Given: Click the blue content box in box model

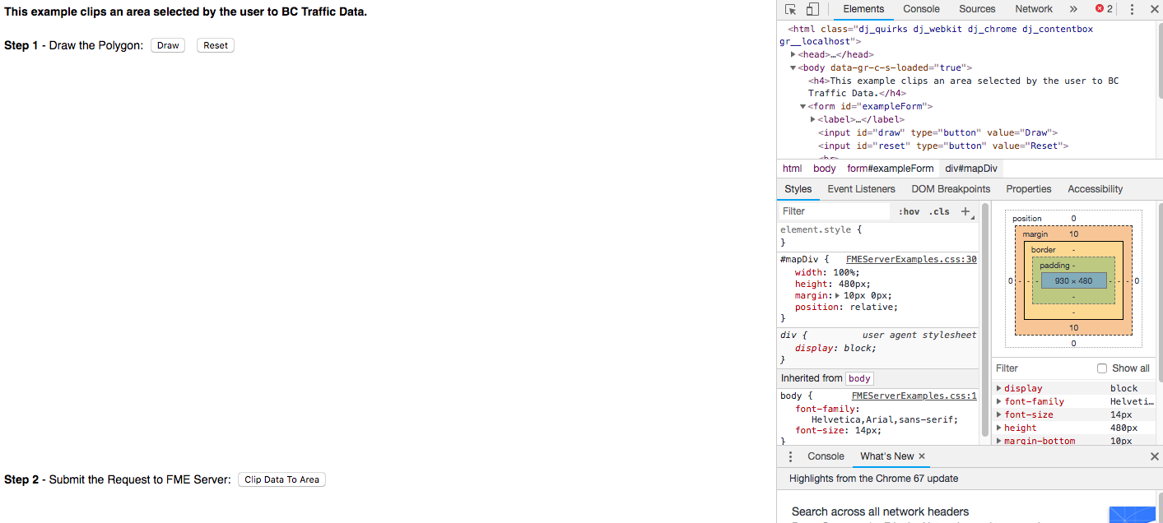Looking at the screenshot, I should [x=1073, y=280].
